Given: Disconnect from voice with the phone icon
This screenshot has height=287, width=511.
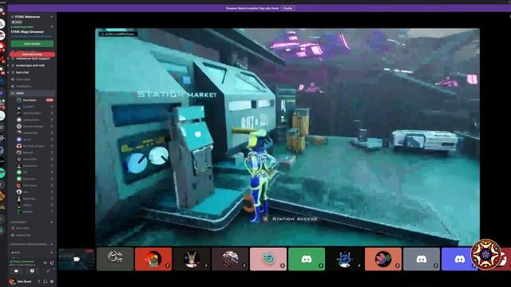Looking at the screenshot, I should click(x=52, y=262).
